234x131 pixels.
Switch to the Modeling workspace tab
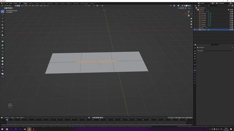(31, 3)
